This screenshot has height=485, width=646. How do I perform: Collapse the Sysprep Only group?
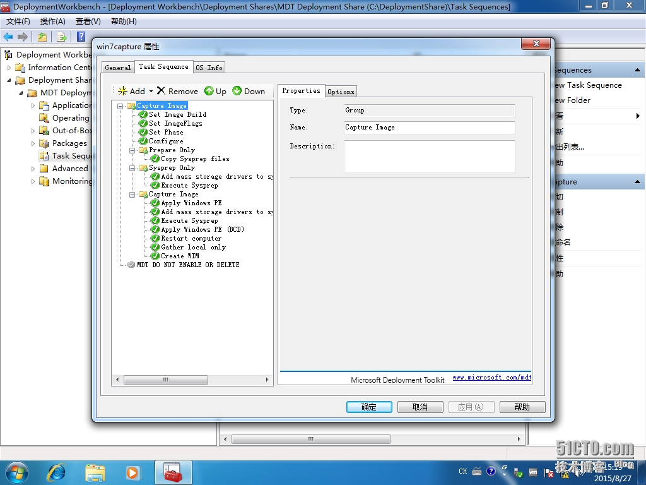click(132, 168)
